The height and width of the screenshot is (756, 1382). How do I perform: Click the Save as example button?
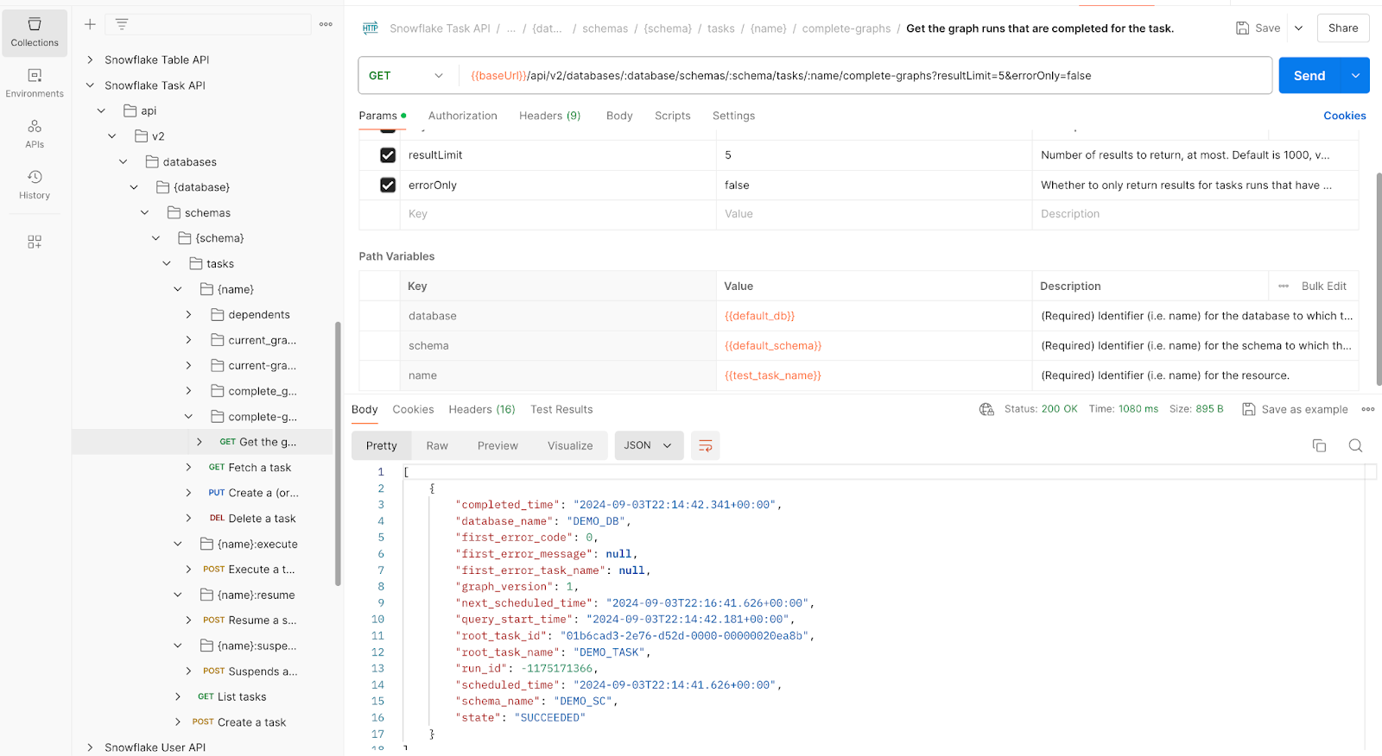[x=1295, y=410]
